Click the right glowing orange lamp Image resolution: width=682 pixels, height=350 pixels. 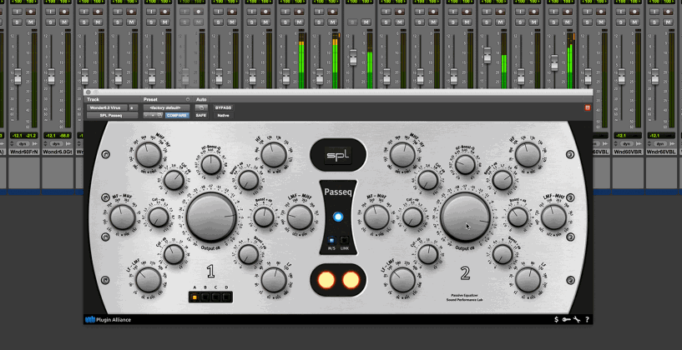[351, 281]
